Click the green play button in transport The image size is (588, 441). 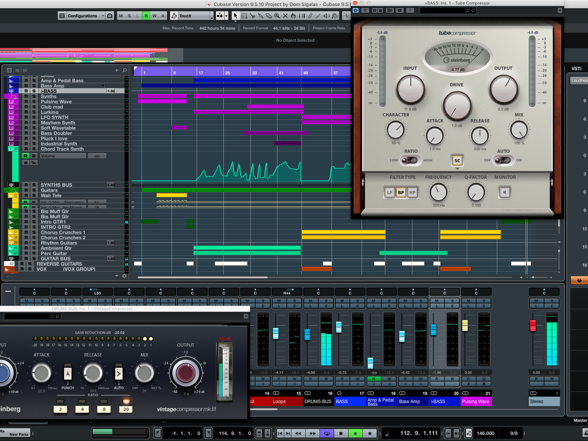tap(356, 433)
